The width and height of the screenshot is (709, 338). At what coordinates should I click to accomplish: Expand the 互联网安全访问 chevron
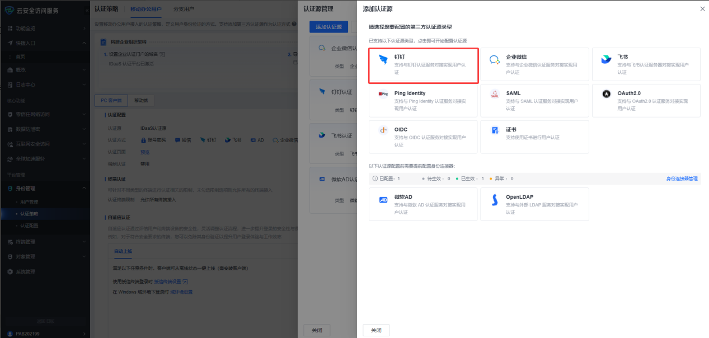(x=84, y=144)
